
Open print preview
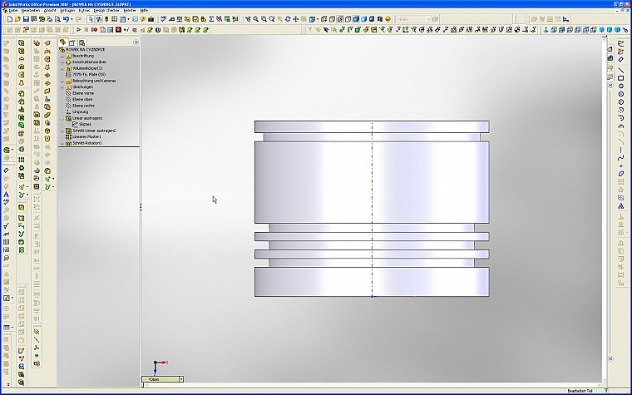(57, 19)
